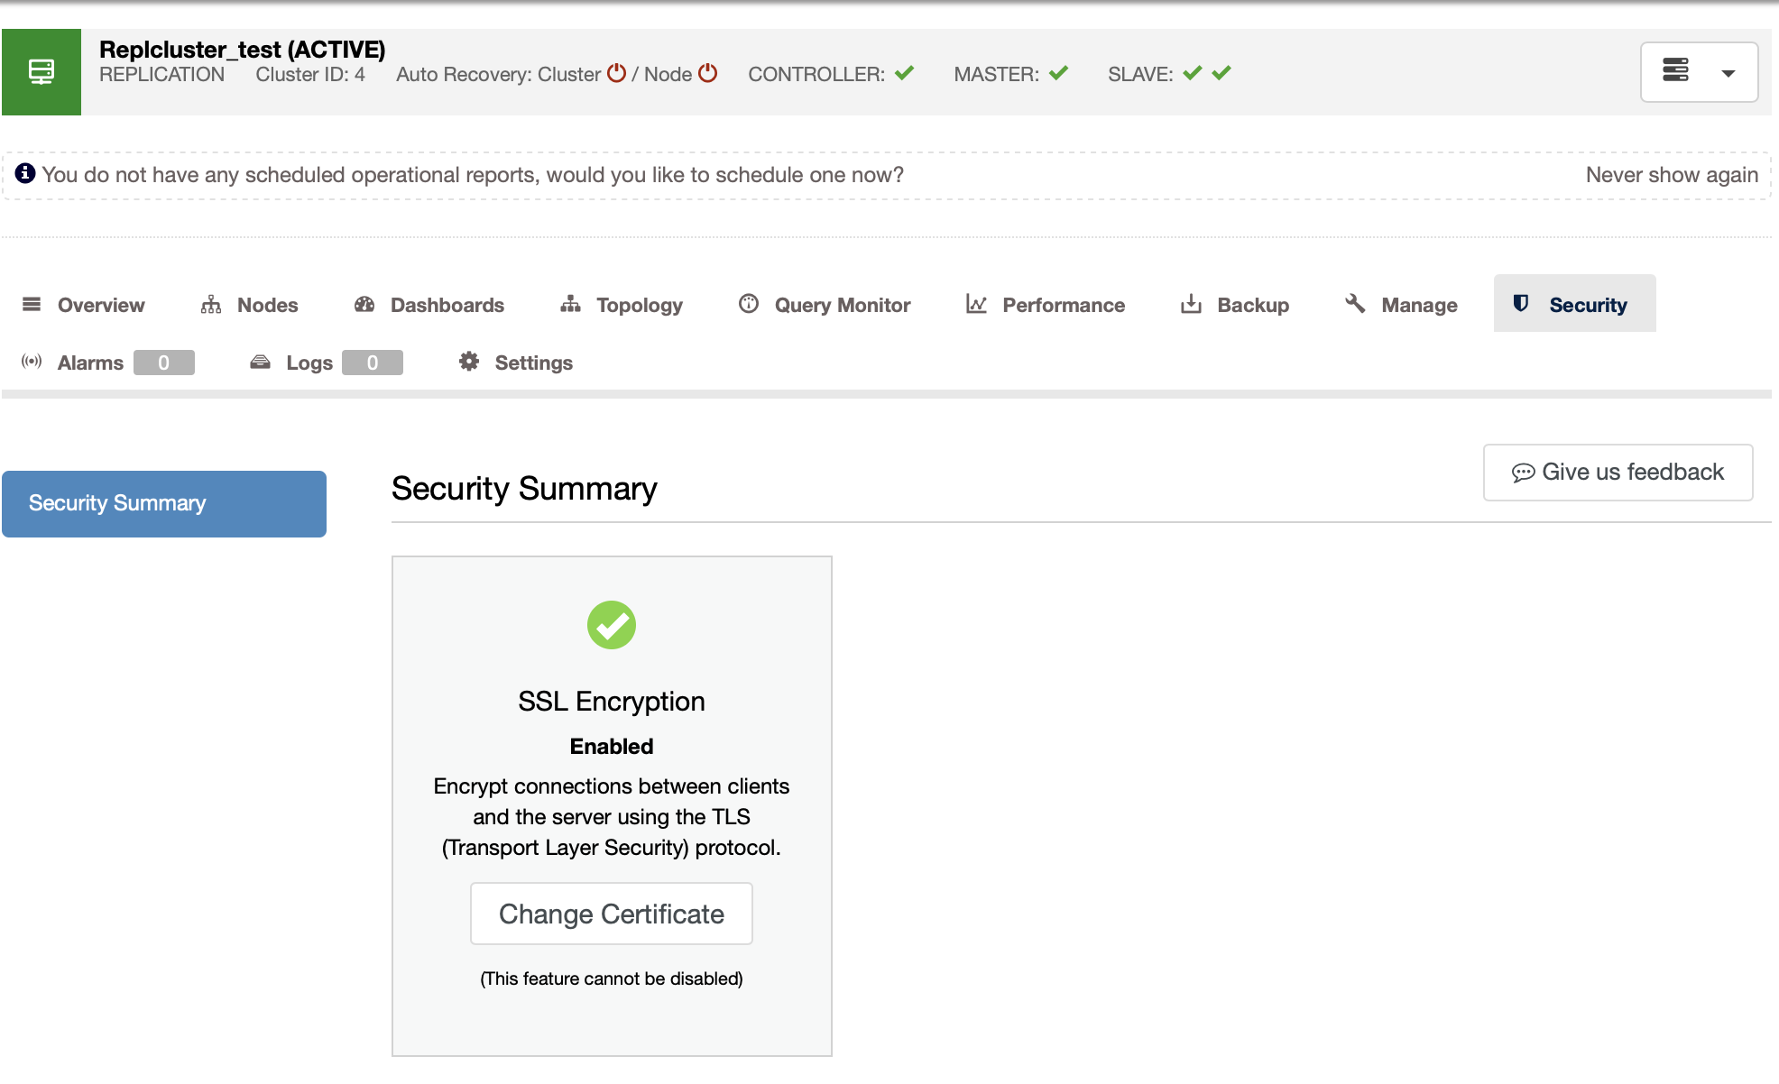Click the Manage wrench icon
Viewport: 1779px width, 1084px height.
coord(1355,303)
